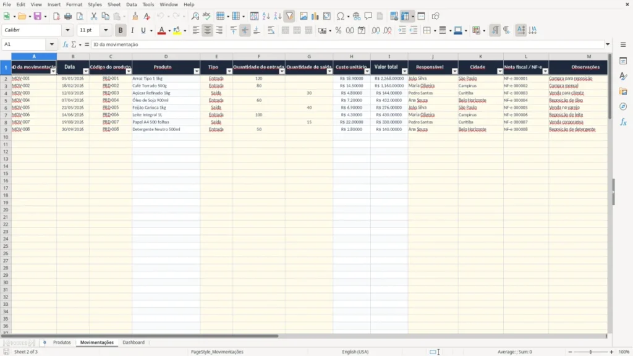Toggle Freeze Rows and Columns

(405, 16)
